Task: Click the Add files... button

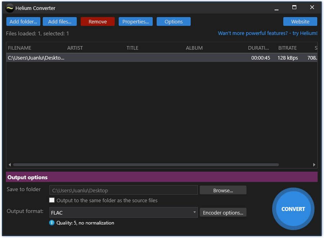Action: 60,22
